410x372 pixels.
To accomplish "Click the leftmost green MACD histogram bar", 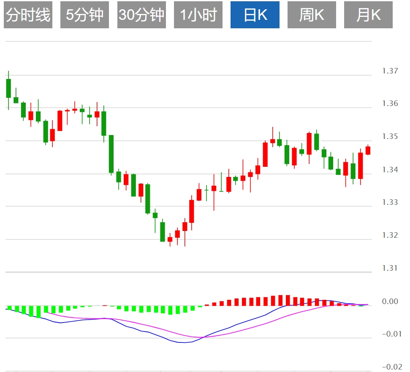I will [x=9, y=308].
